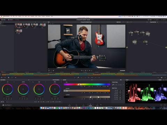Reset the Lift color wheel
The height and width of the screenshot is (125, 167).
14,82
